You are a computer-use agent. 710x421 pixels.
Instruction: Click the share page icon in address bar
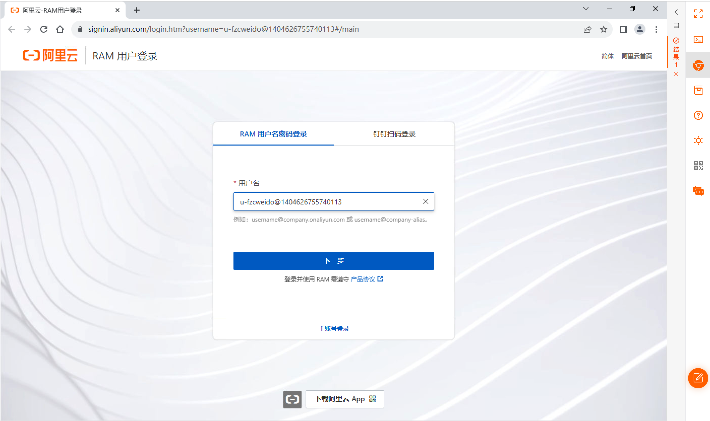587,29
